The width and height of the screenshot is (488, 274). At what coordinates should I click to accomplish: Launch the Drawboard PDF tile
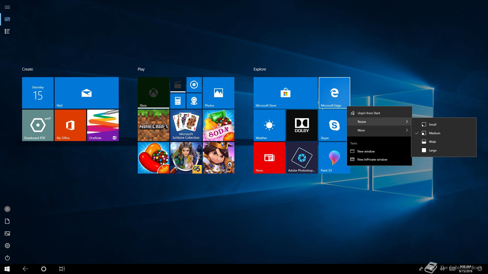(x=38, y=125)
